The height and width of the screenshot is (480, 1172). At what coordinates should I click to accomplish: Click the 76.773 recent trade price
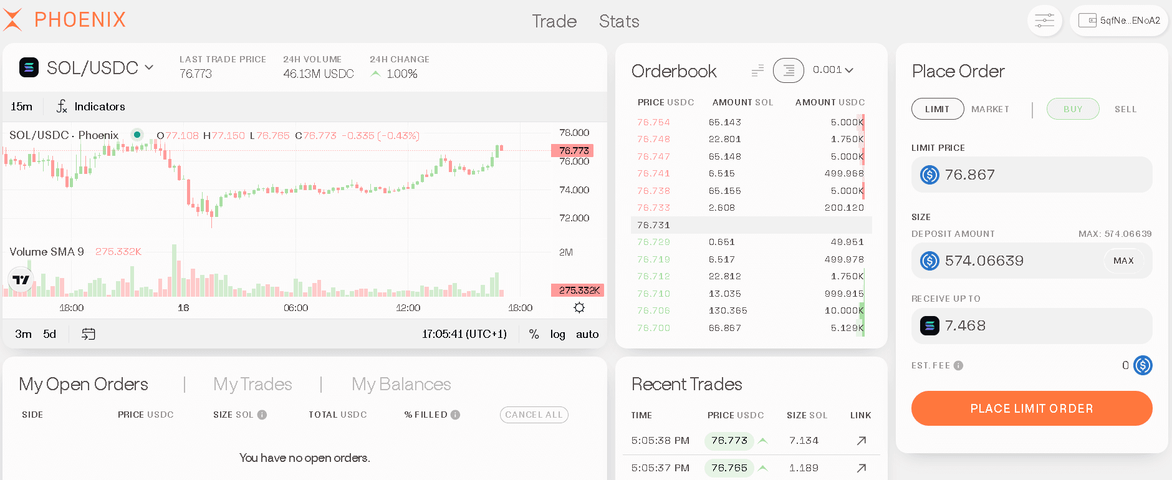pos(729,441)
